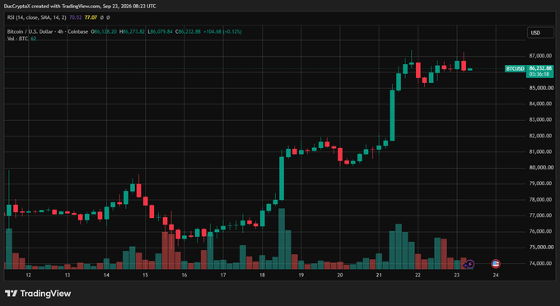Viewport: 560px width, 306px height.
Task: Click the close value C86,232.88
Action: pos(188,32)
